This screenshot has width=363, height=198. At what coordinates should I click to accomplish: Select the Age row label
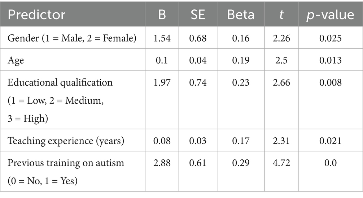coord(16,60)
